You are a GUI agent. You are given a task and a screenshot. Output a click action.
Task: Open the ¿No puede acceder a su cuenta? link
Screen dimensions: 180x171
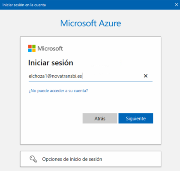click(58, 91)
